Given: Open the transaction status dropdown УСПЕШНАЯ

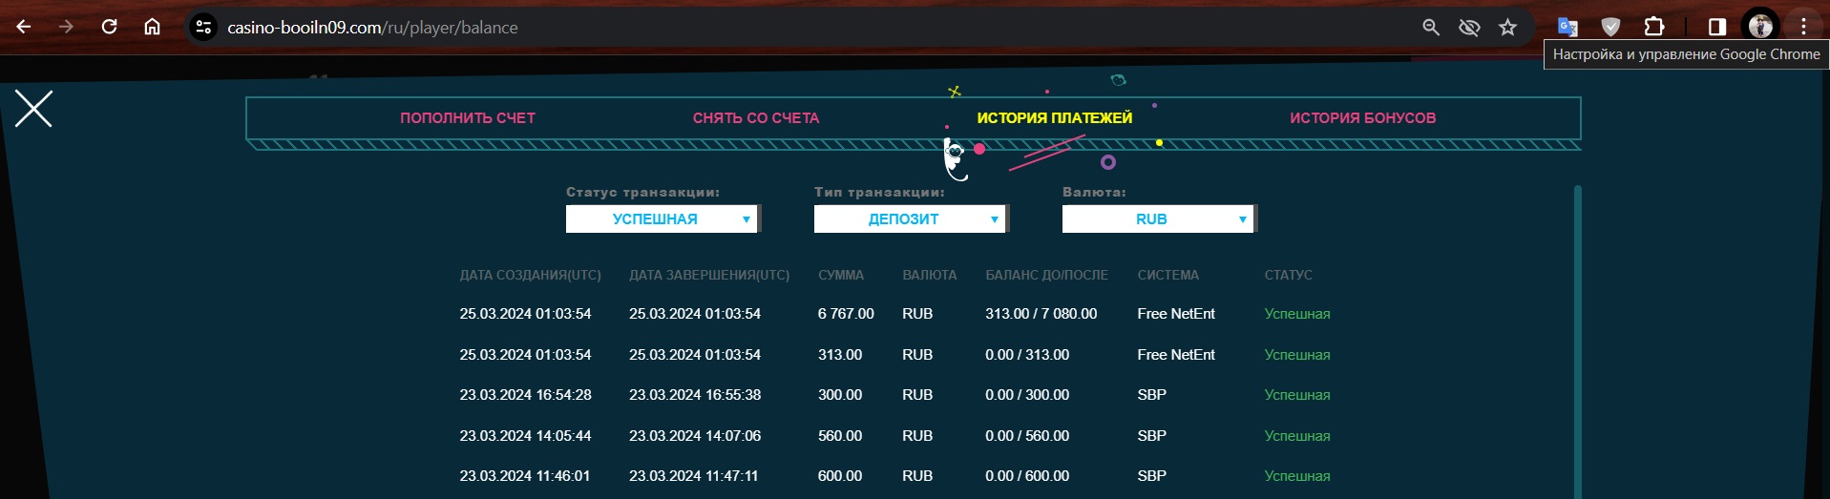Looking at the screenshot, I should pos(663,219).
